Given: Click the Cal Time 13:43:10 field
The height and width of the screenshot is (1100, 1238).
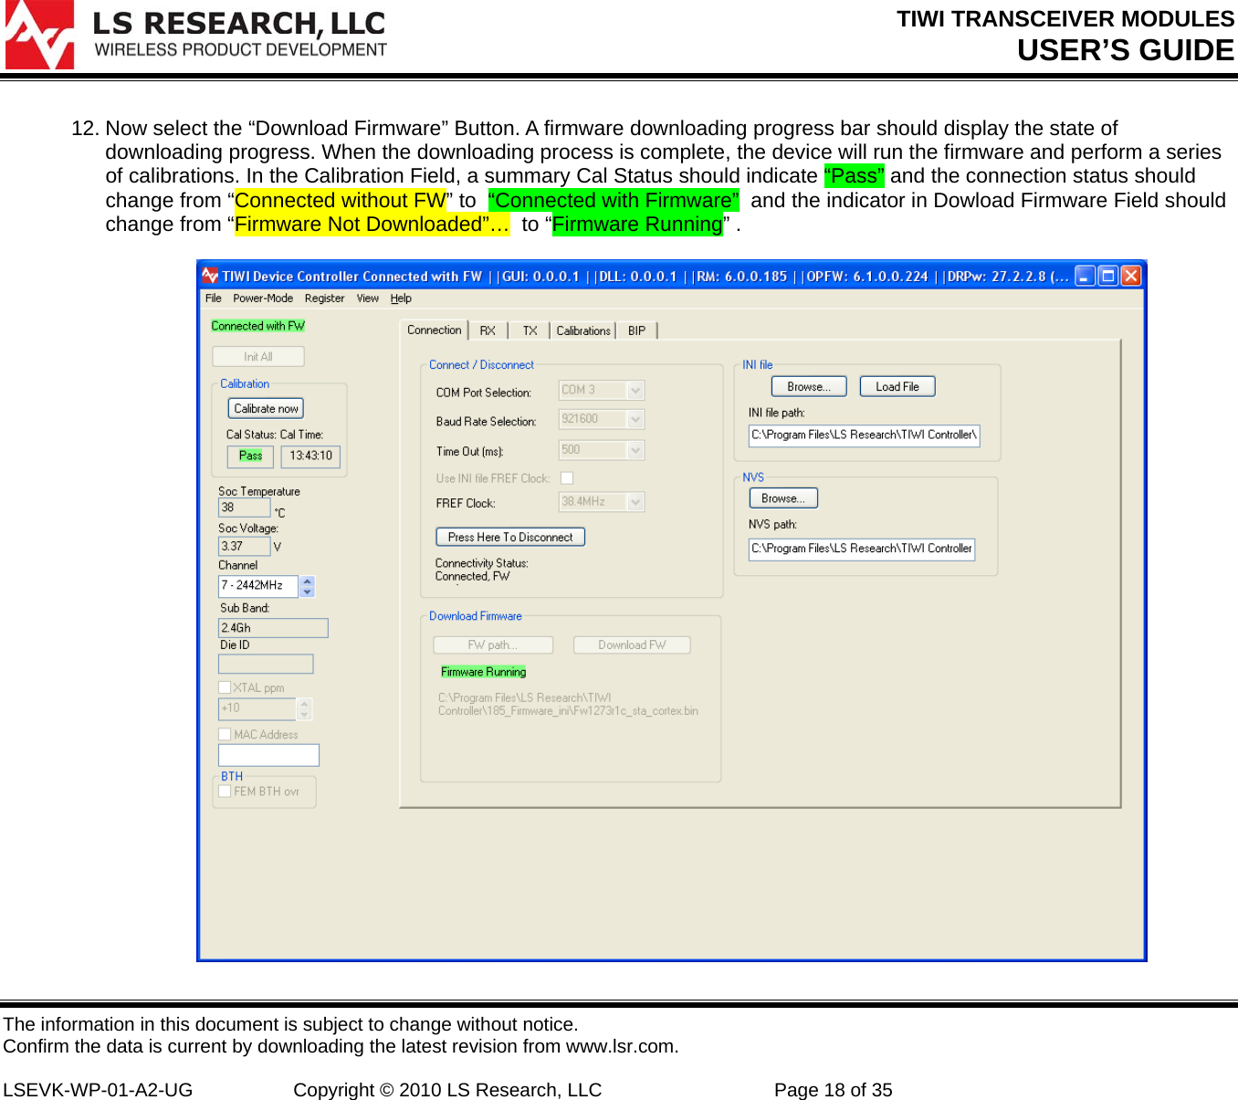Looking at the screenshot, I should click(x=311, y=456).
